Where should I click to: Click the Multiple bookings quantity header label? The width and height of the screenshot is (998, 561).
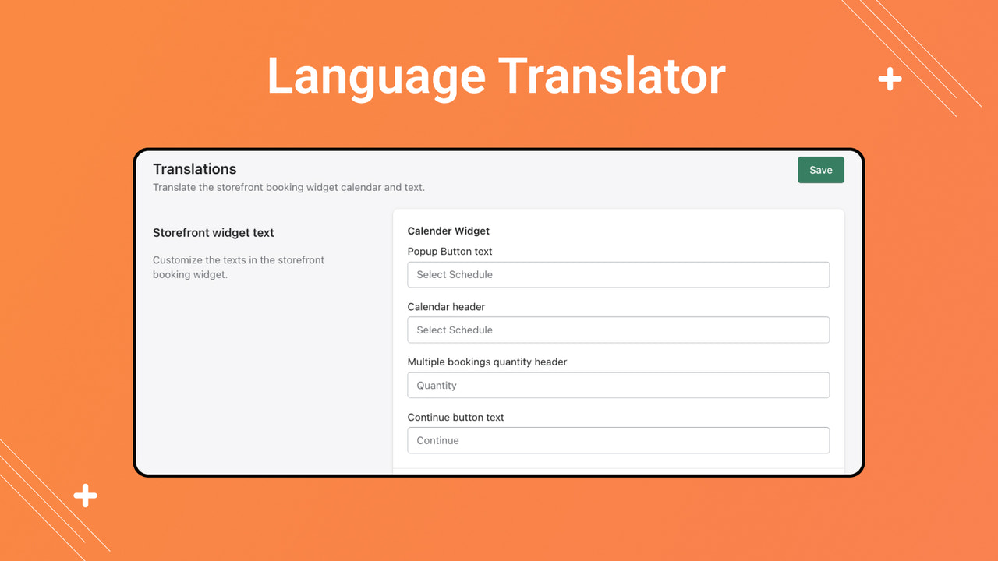(x=487, y=362)
